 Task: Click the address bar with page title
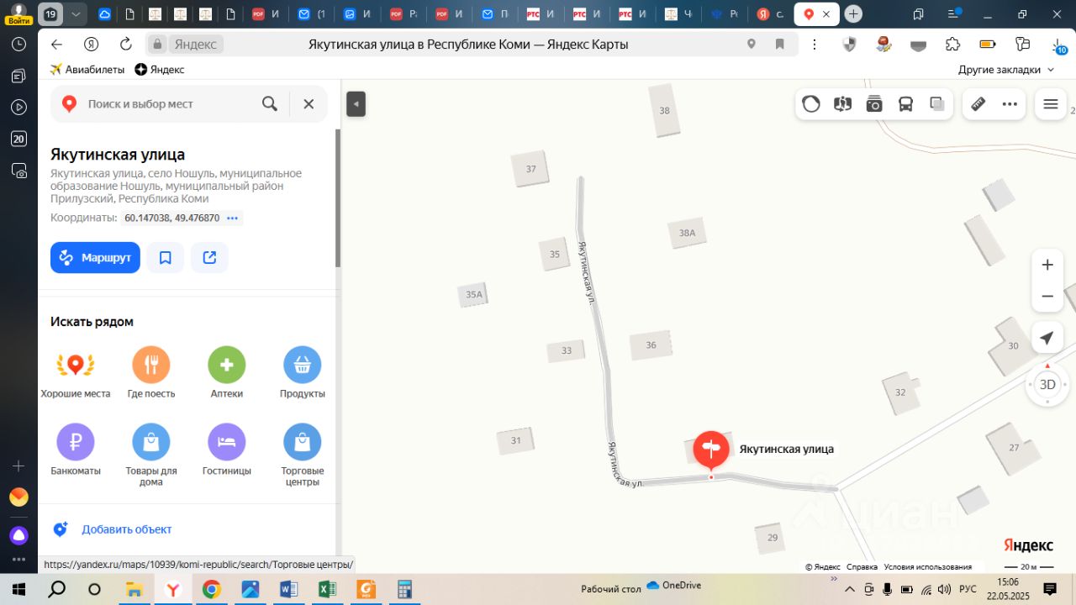[x=468, y=45]
